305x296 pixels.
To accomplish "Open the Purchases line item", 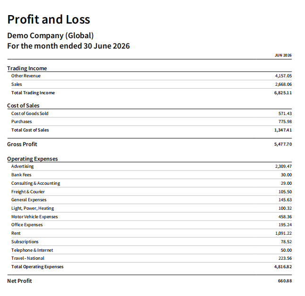I will coord(21,122).
